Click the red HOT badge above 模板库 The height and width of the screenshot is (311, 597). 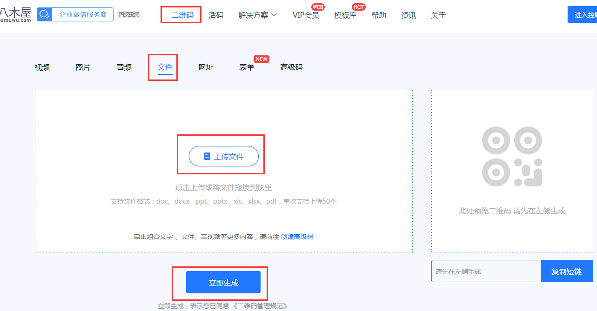click(x=358, y=7)
